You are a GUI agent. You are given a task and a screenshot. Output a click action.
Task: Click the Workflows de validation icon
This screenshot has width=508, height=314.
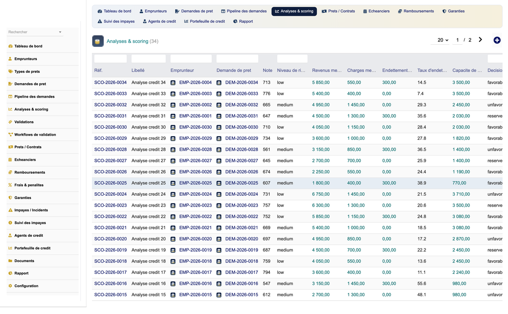coord(10,134)
